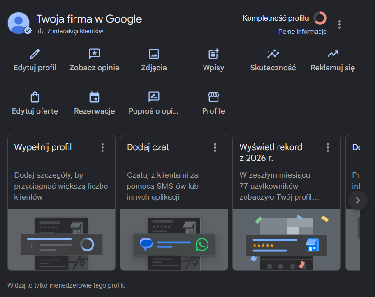The width and height of the screenshot is (375, 297).
Task: Click Wpisy label text
Action: point(213,68)
